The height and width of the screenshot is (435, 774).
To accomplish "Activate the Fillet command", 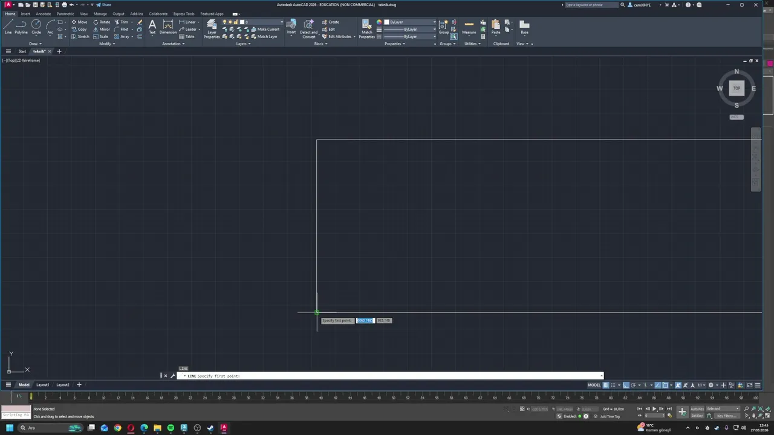I will [121, 29].
